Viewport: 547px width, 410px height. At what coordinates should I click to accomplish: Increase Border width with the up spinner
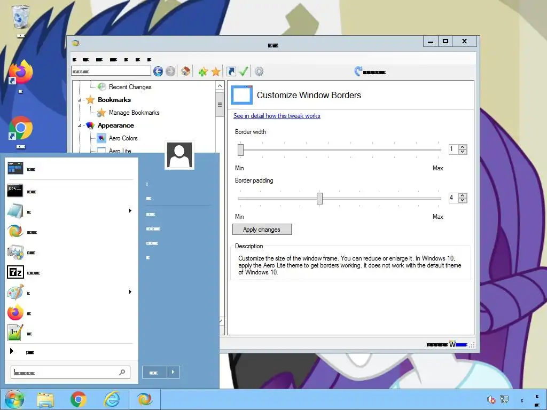click(x=463, y=147)
